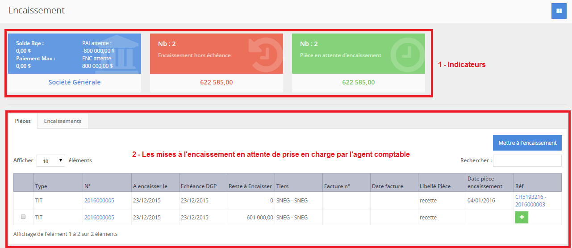Open the Afficher entries count dropdown

point(51,161)
